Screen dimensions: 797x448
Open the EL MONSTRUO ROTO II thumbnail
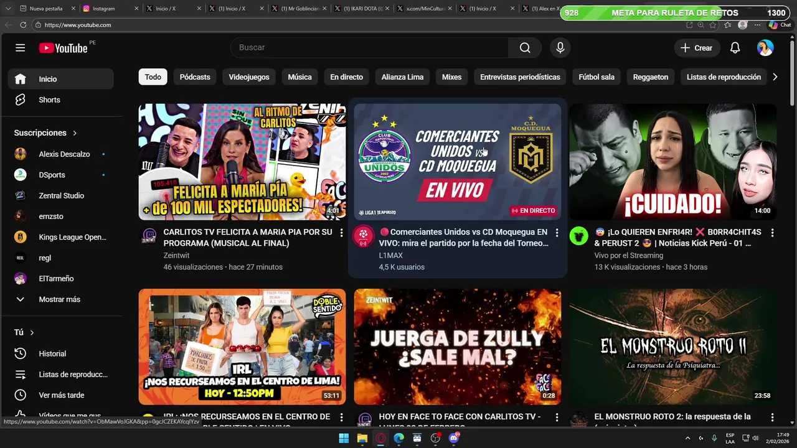[672, 347]
